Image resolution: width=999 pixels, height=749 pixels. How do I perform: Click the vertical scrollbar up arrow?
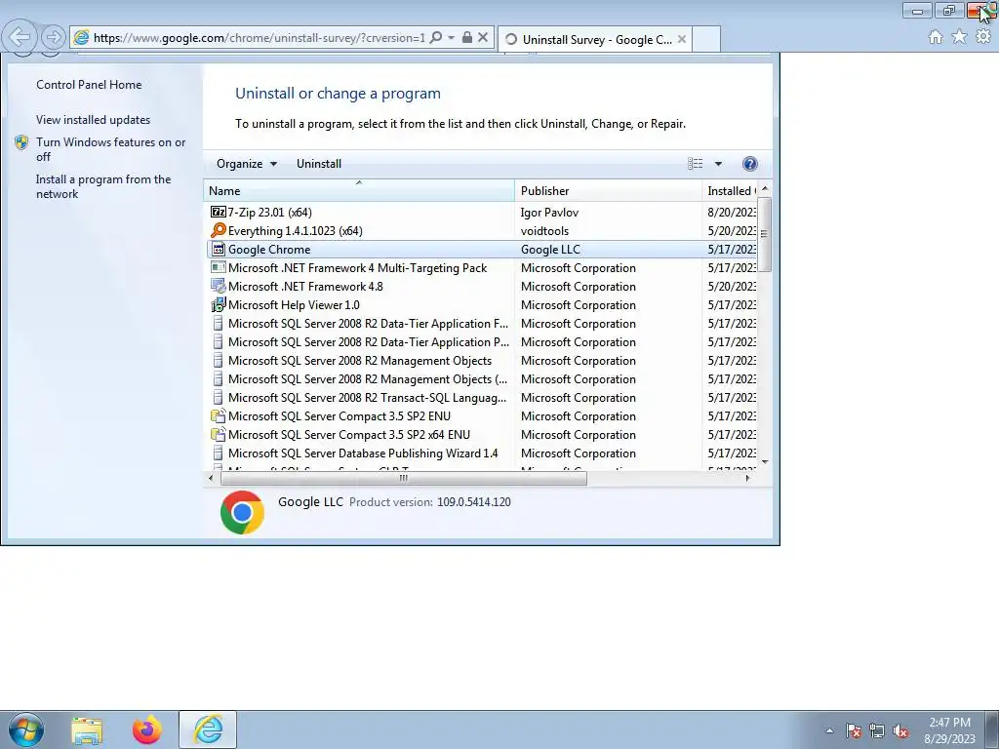(765, 188)
